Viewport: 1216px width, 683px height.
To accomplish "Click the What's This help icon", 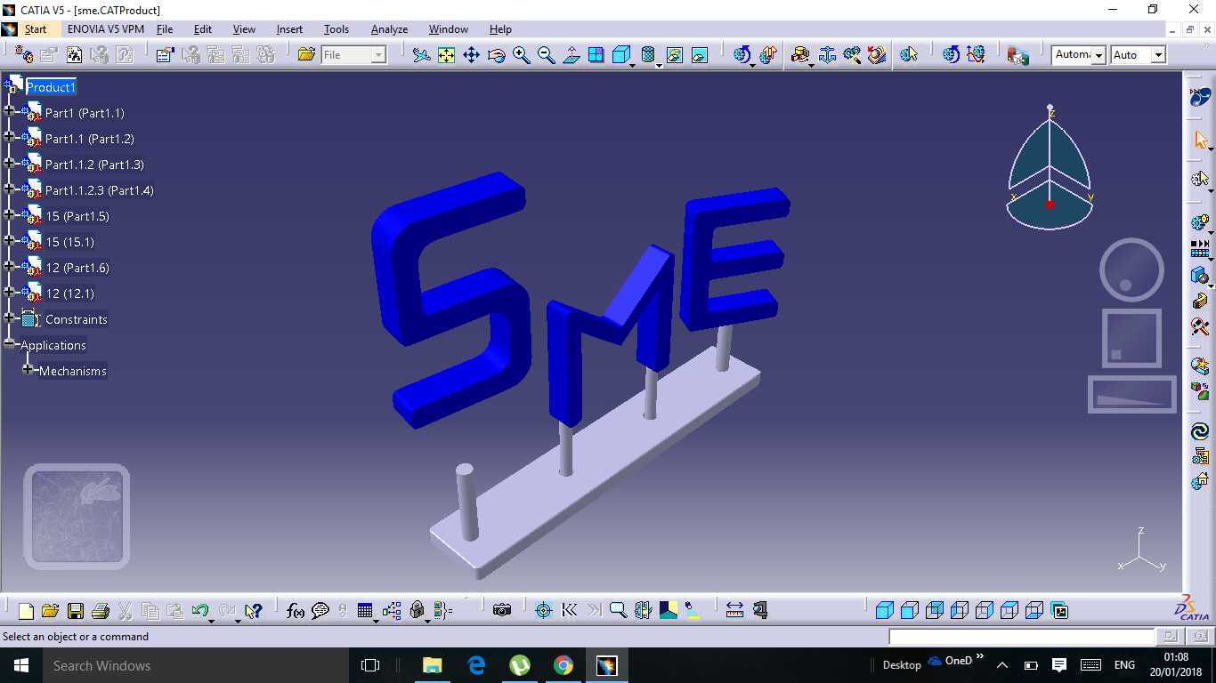I will pos(254,611).
